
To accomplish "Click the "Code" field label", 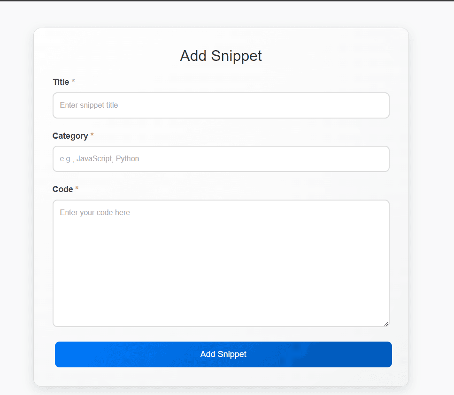I will (63, 189).
